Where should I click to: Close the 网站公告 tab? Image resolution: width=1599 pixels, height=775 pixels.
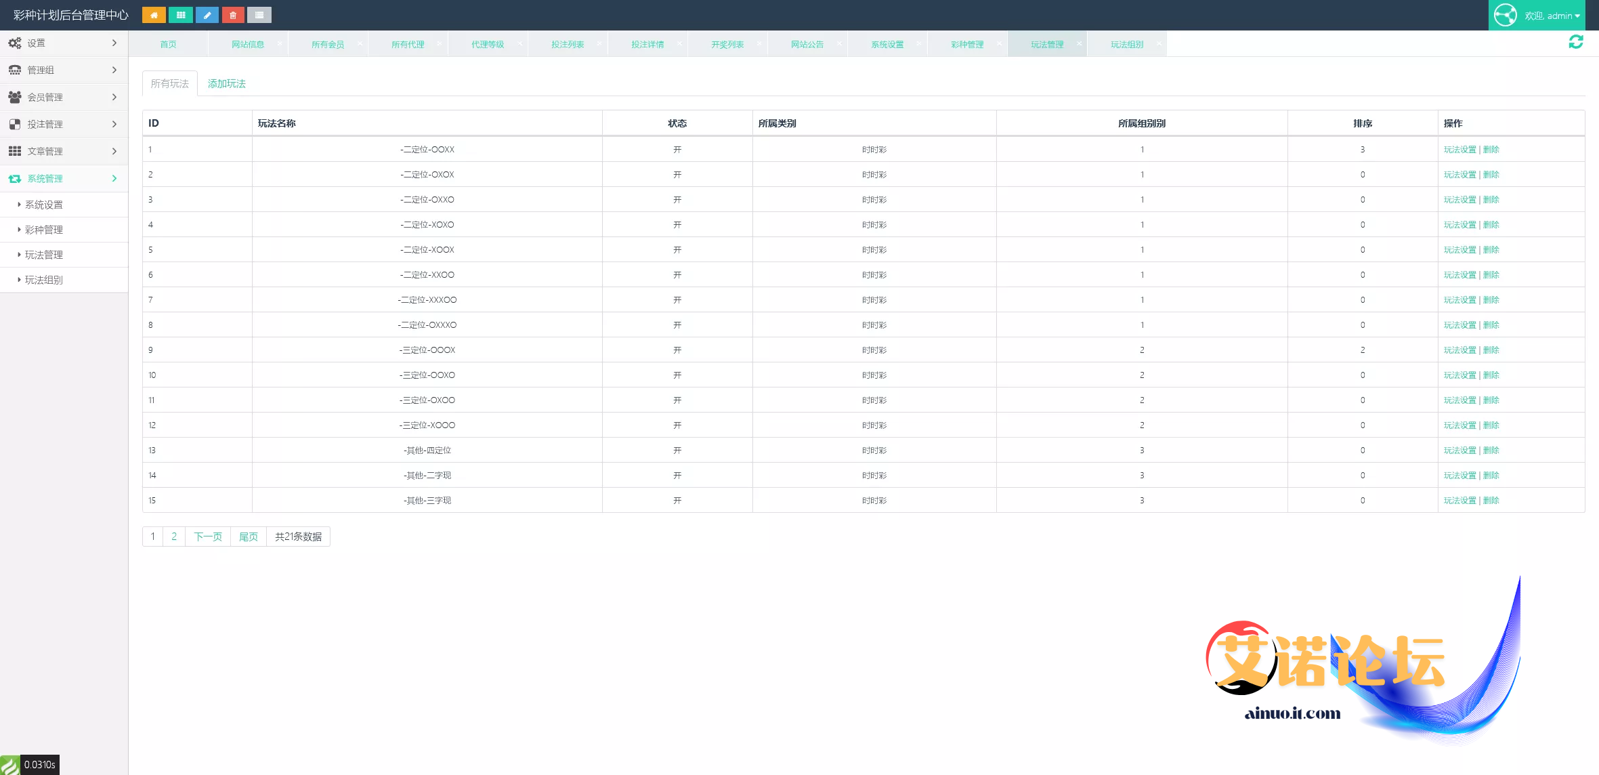839,44
